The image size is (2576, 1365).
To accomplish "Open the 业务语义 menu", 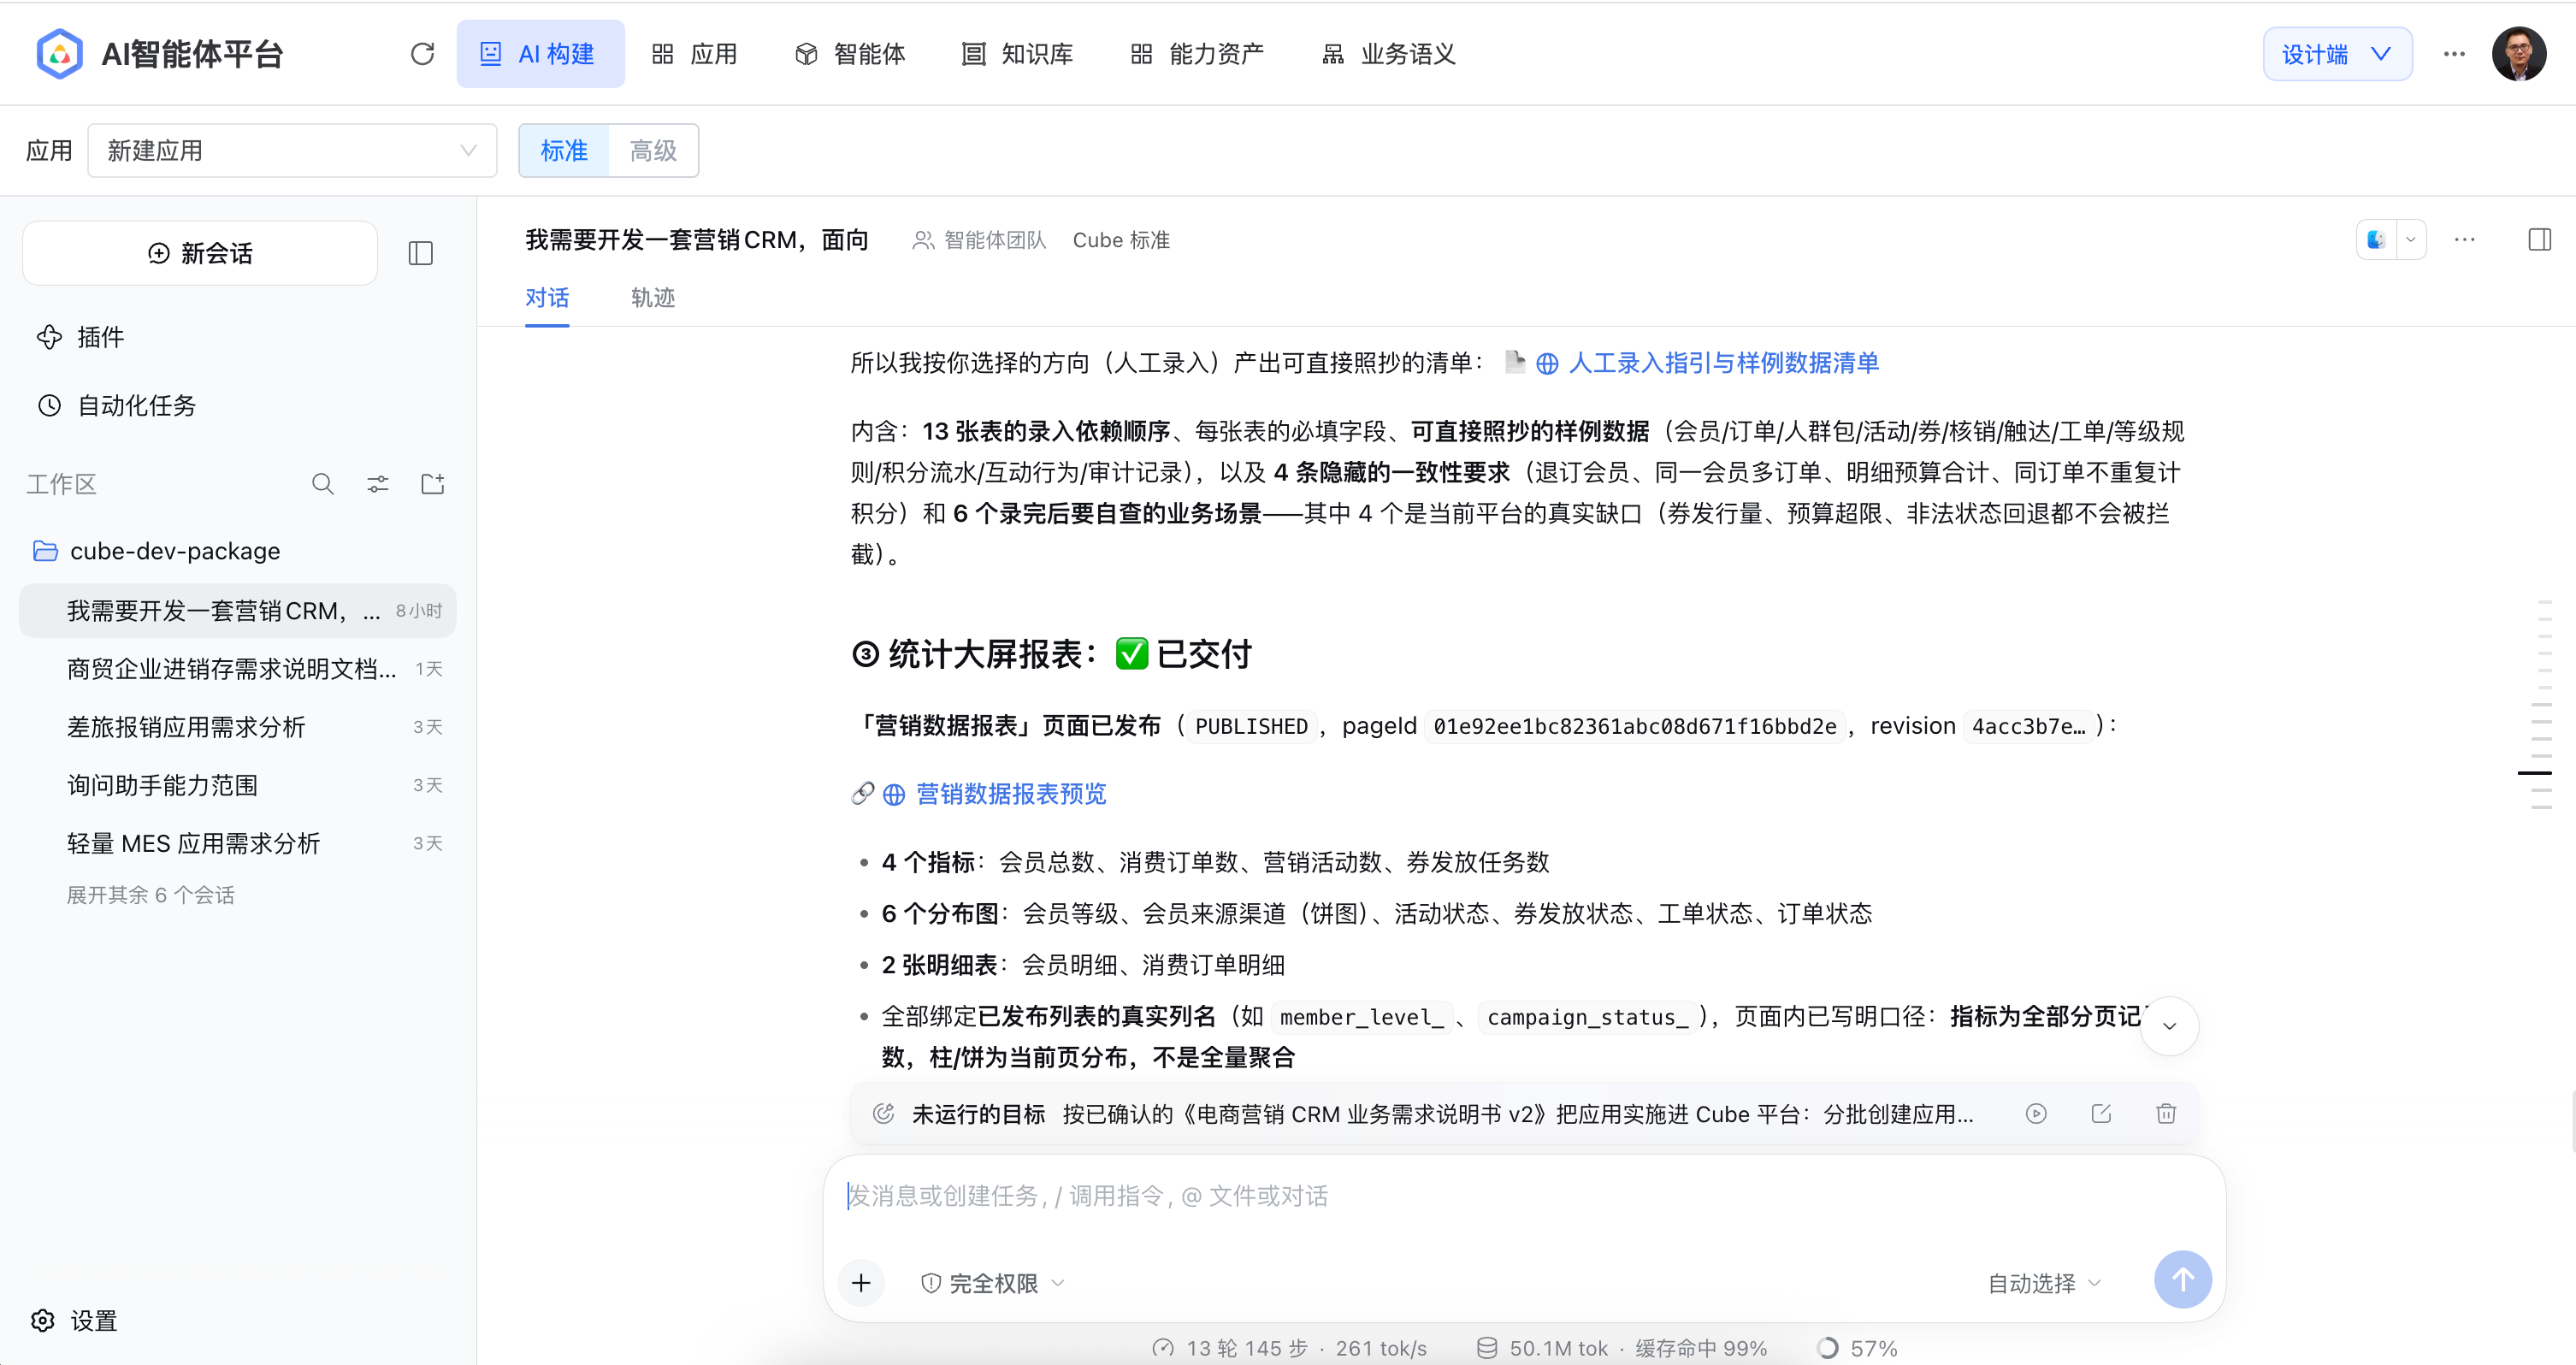I will click(x=1389, y=54).
